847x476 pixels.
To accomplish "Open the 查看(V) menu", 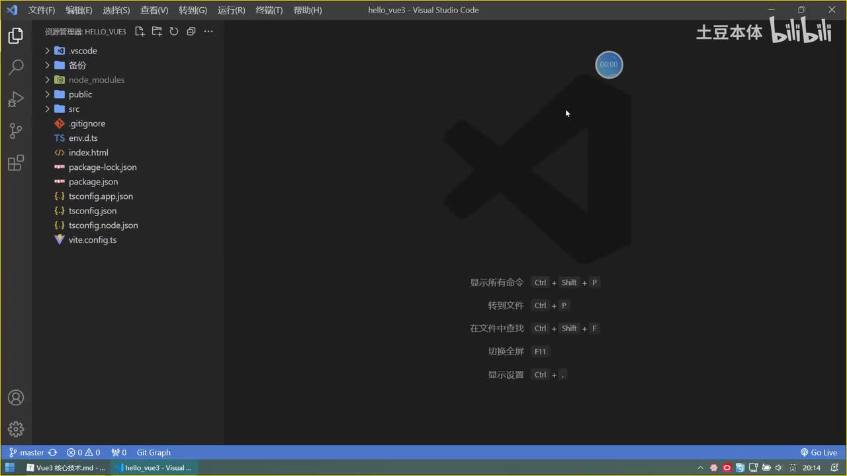I will (154, 10).
